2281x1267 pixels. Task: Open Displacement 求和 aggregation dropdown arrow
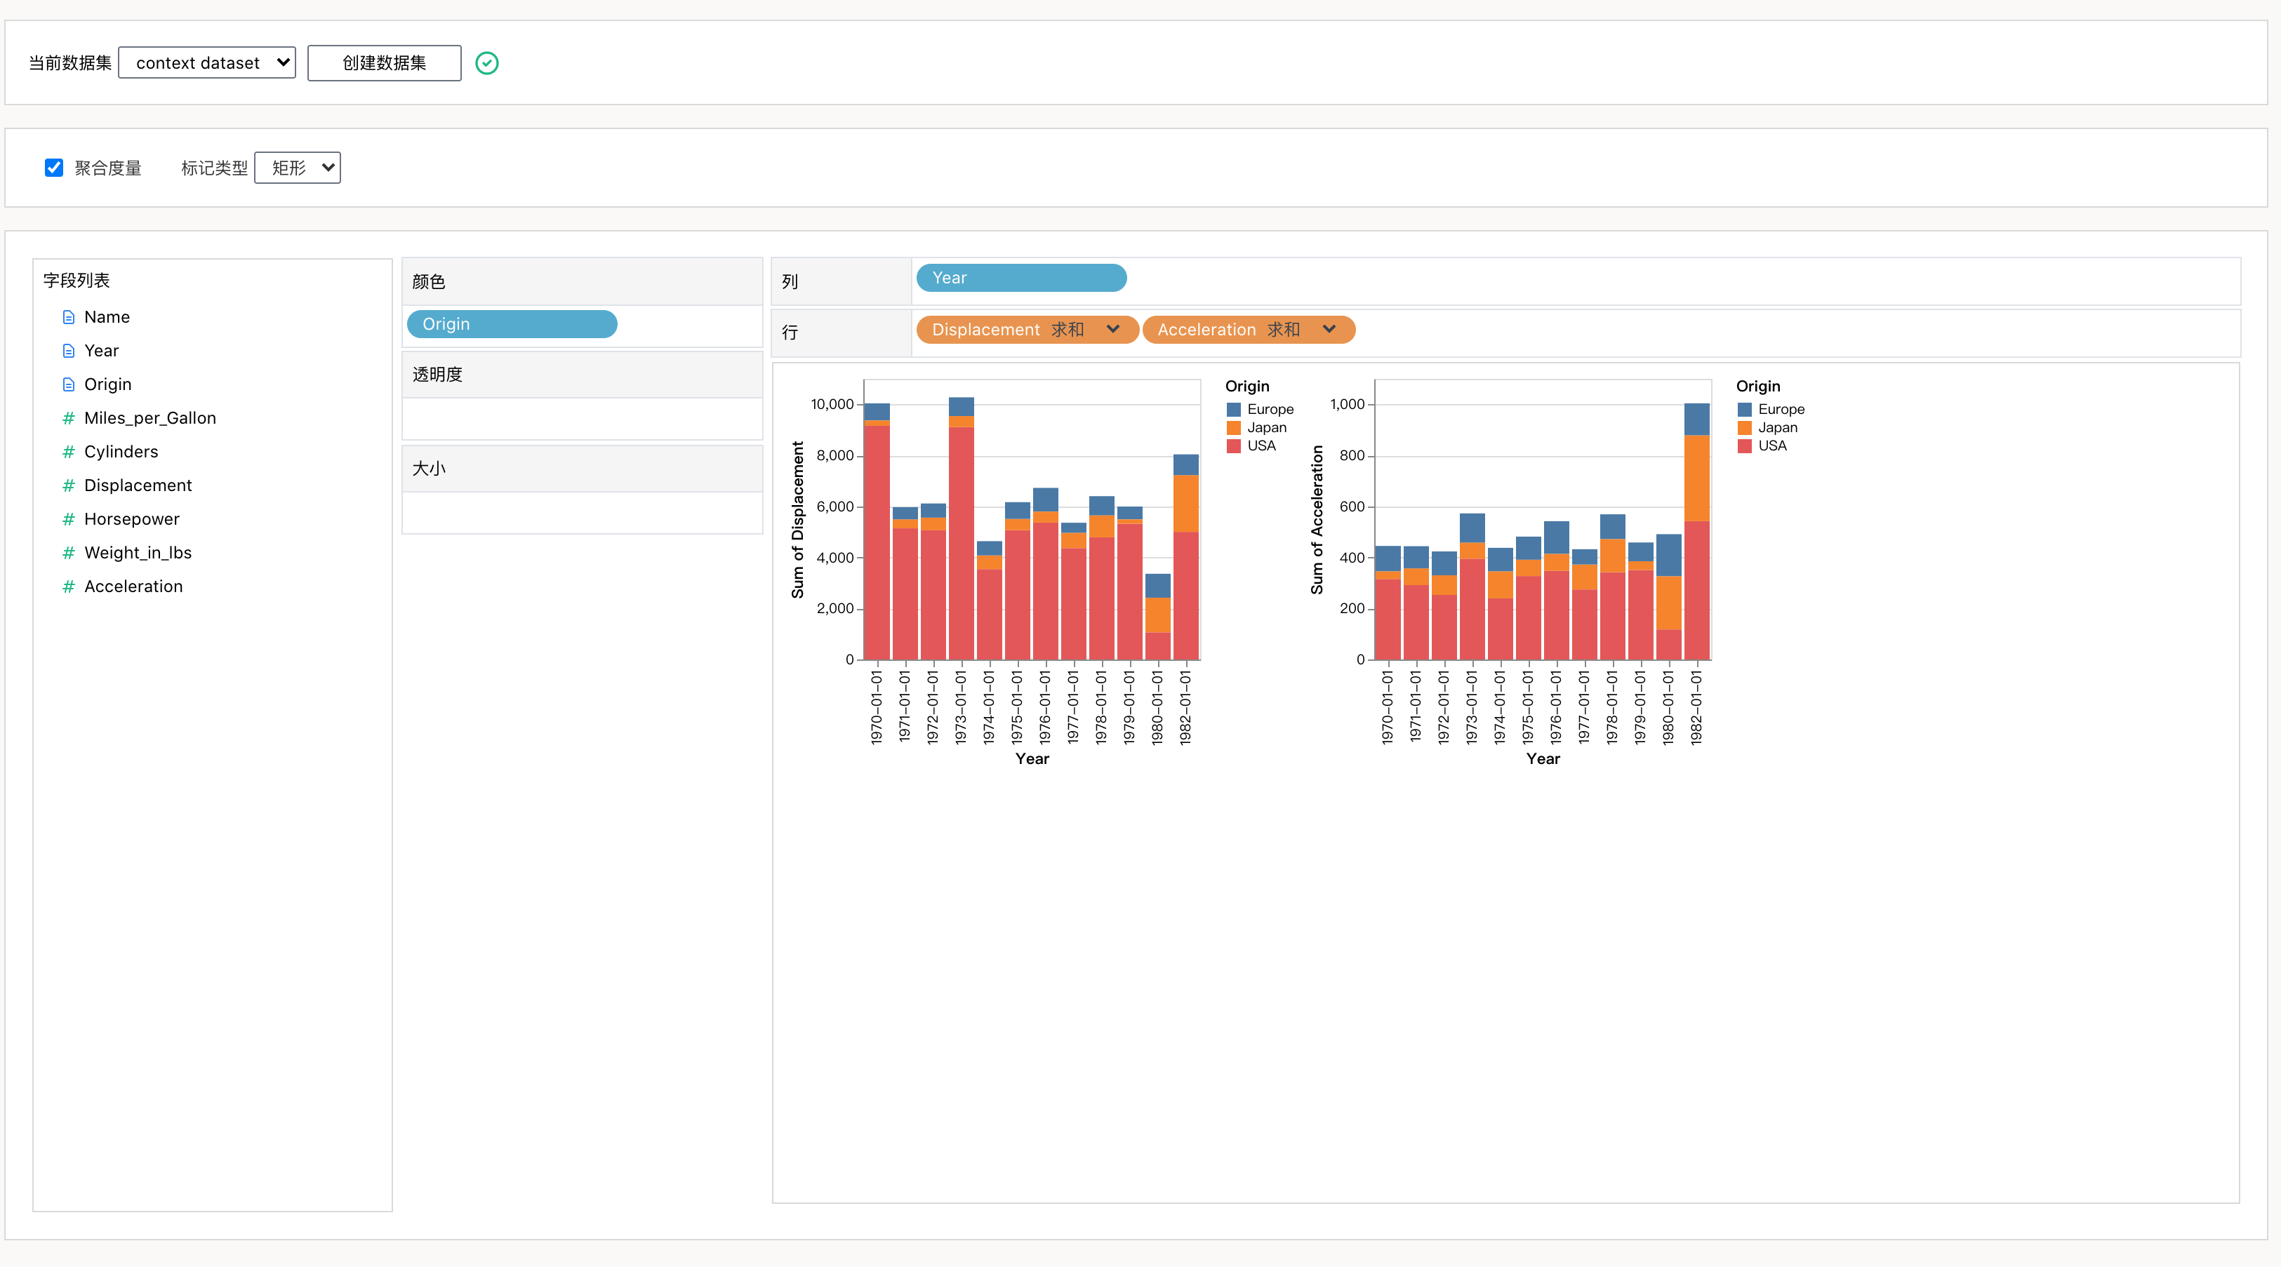tap(1113, 329)
